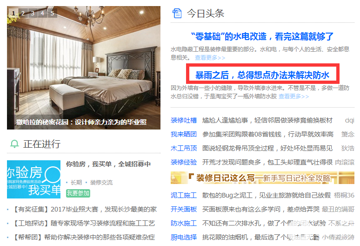Viewport: 360px width, 246px height.
Task: Click the 装修日记这么写 banner
Action: [262, 178]
